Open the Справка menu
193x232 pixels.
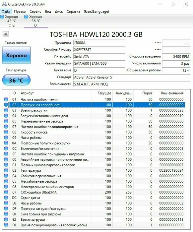73,11
